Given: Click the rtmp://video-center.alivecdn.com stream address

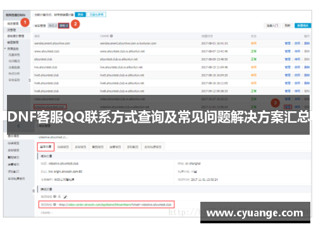Looking at the screenshot, I should [115, 204].
